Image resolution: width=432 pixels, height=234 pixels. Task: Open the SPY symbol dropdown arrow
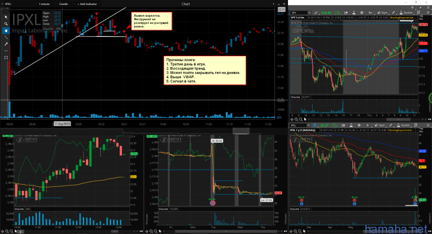pyautogui.click(x=310, y=13)
